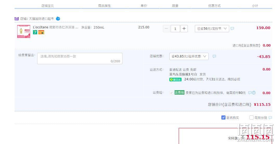The width and height of the screenshot is (276, 144).
Task: Uncheck the 匿名购买 anonymous purchase checkbox
Action: [x=223, y=117]
